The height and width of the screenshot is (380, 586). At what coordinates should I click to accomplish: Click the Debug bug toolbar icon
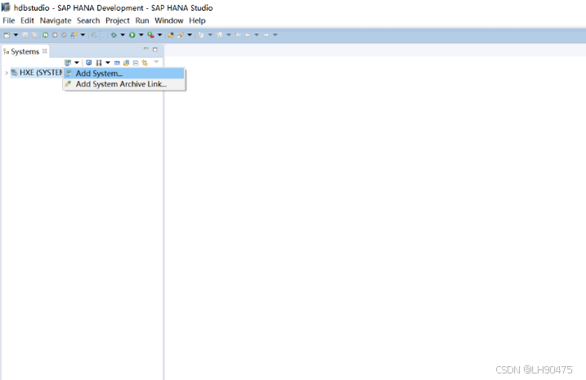point(114,35)
